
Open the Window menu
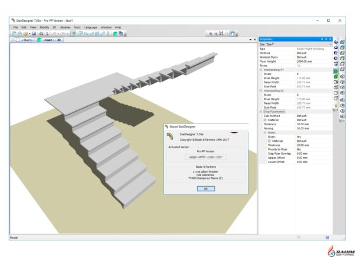[x=106, y=27]
